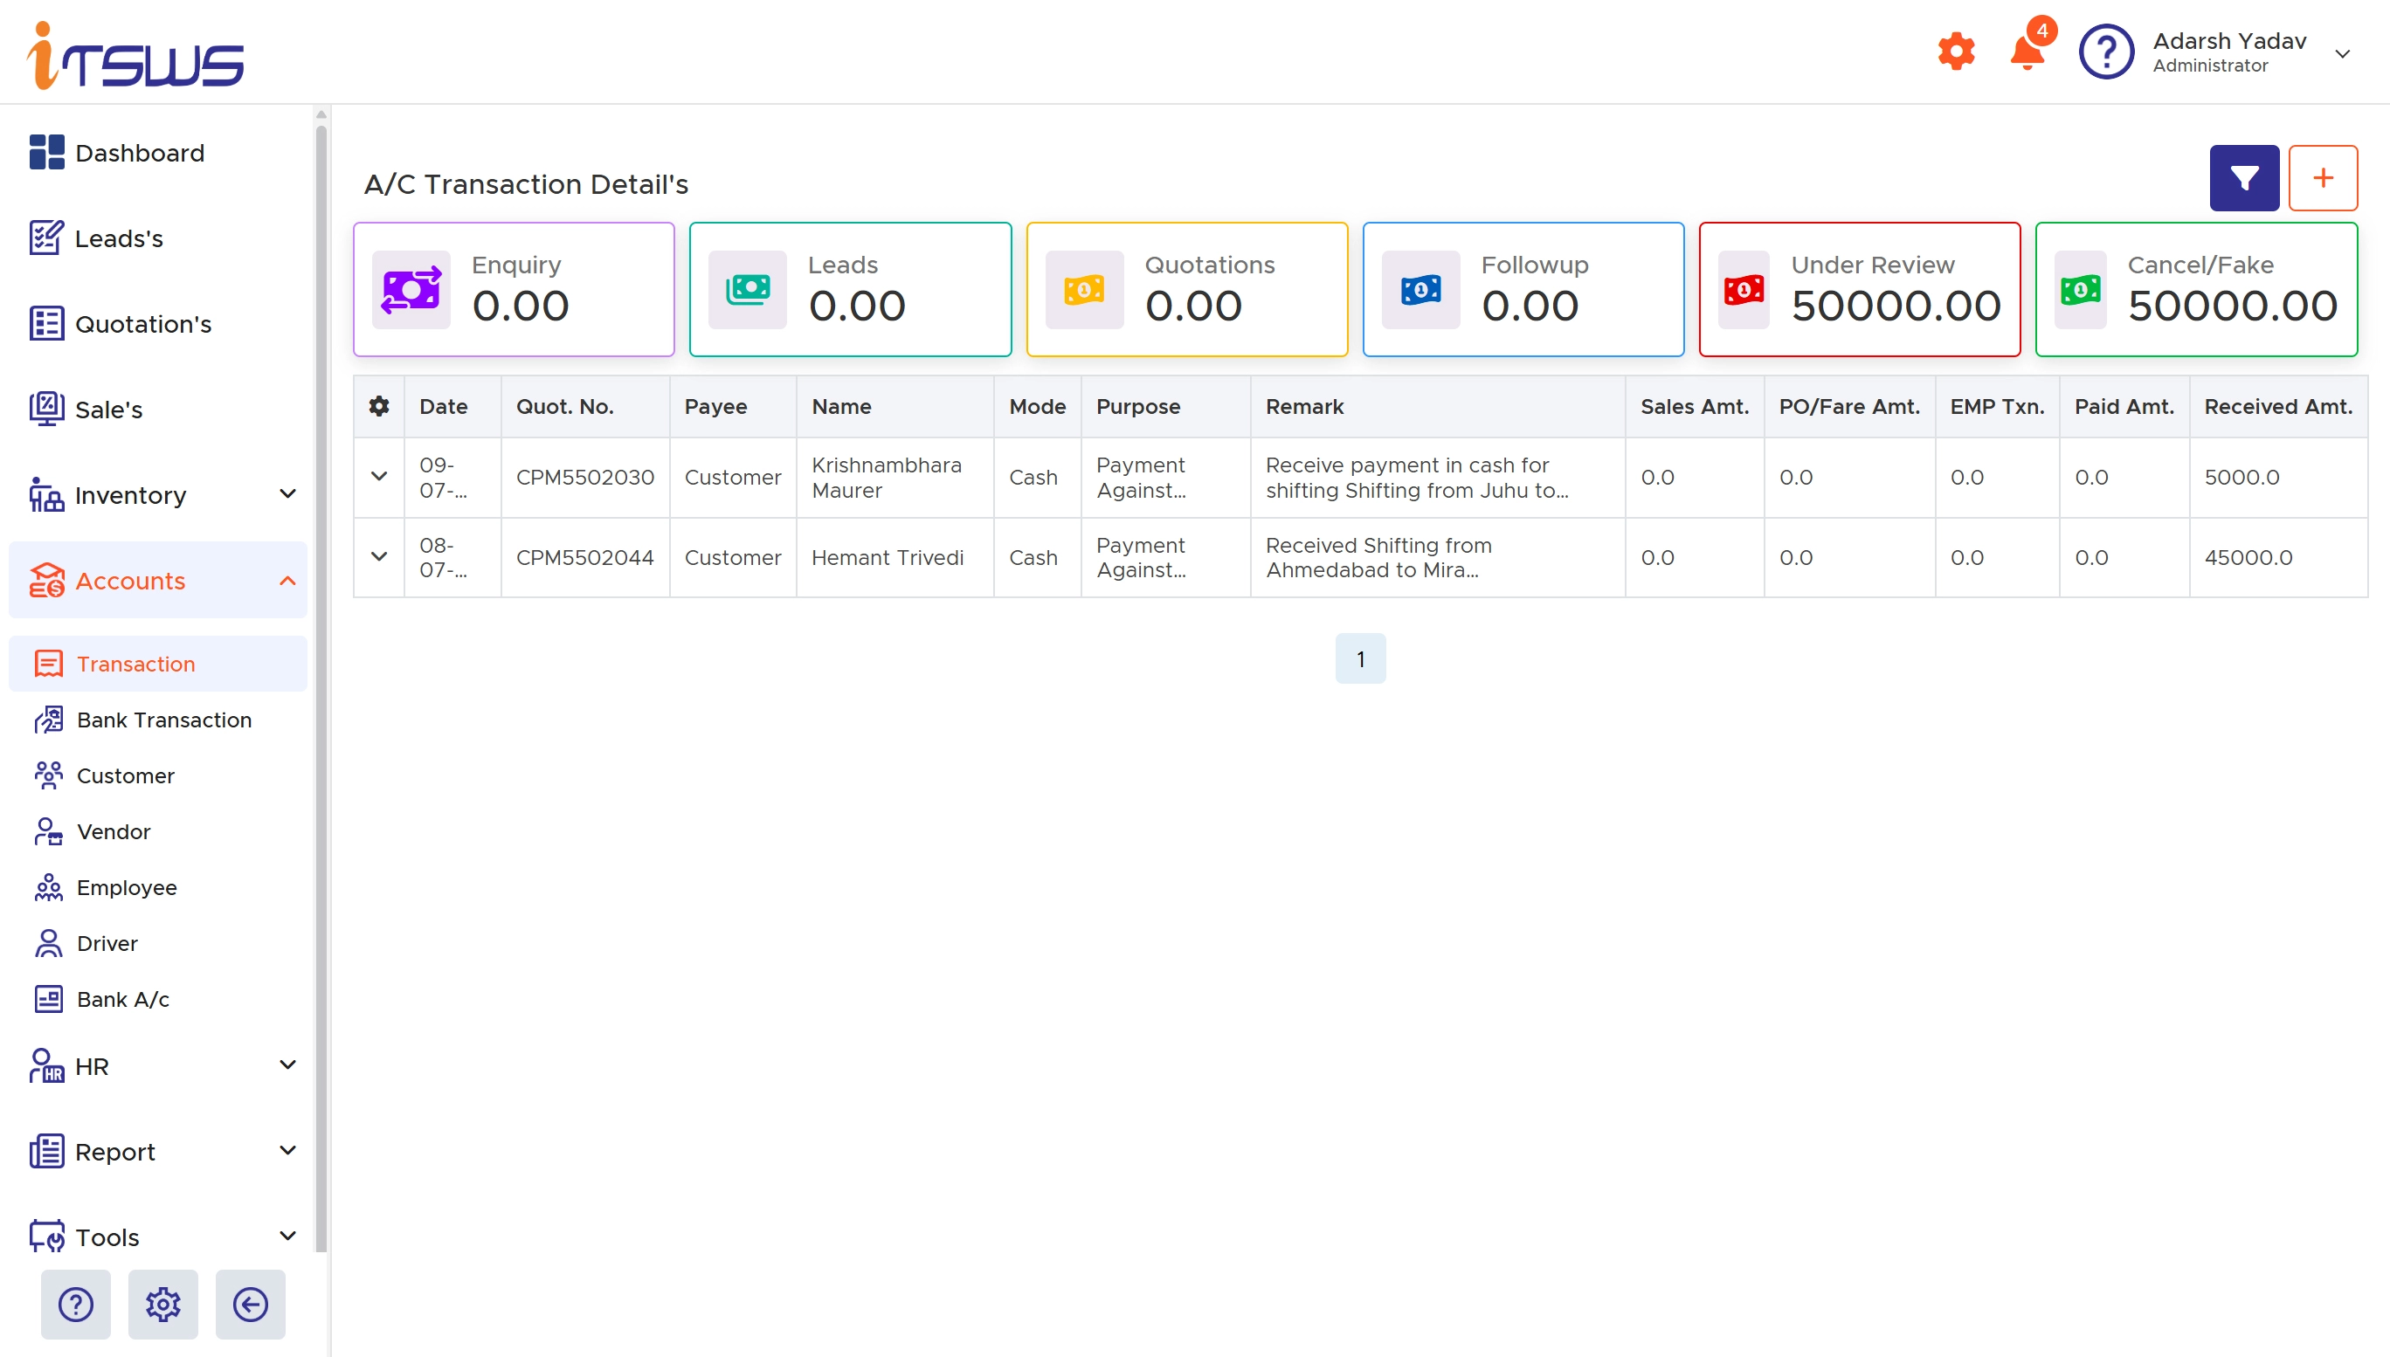Image resolution: width=2390 pixels, height=1357 pixels.
Task: Click the Under Review summary card
Action: 1858,289
